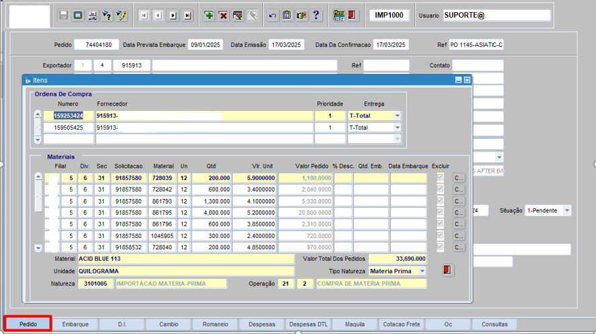This screenshot has height=334, width=596.
Task: Toggle Excluir checkbox for material 861795
Action: tap(440, 212)
